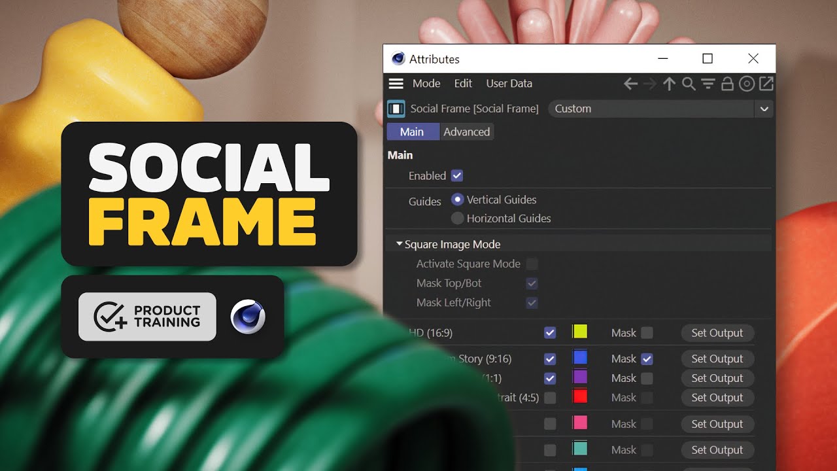
Task: Enable Mask for the (4:5) row
Action: (x=647, y=398)
